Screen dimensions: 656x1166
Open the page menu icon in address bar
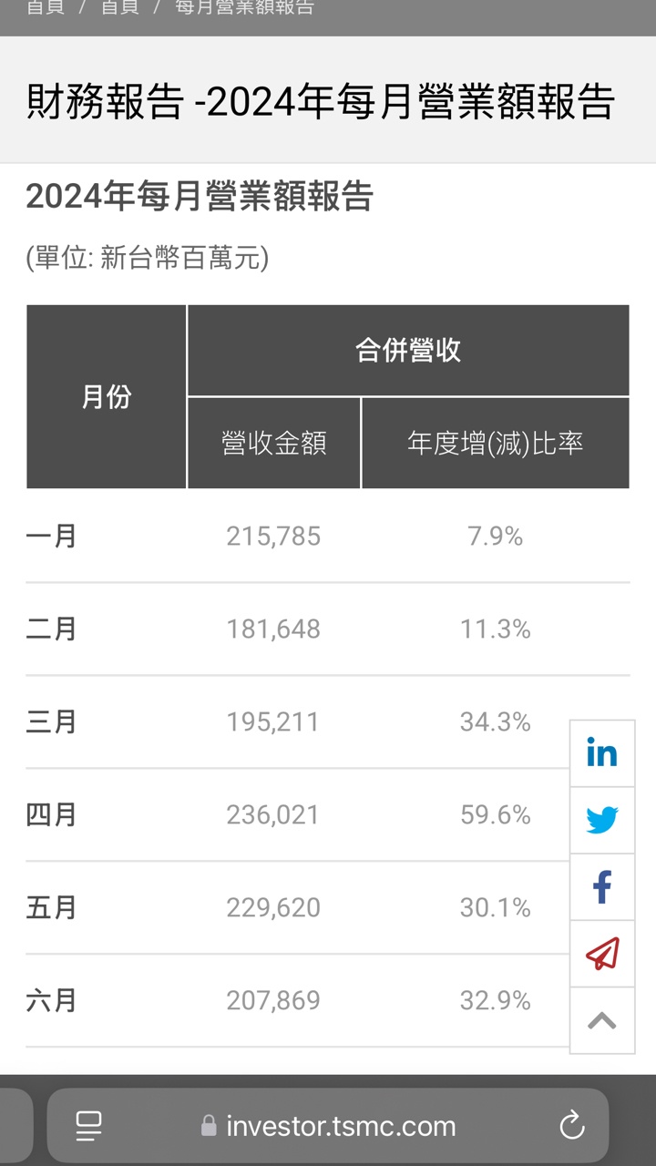[x=88, y=1126]
